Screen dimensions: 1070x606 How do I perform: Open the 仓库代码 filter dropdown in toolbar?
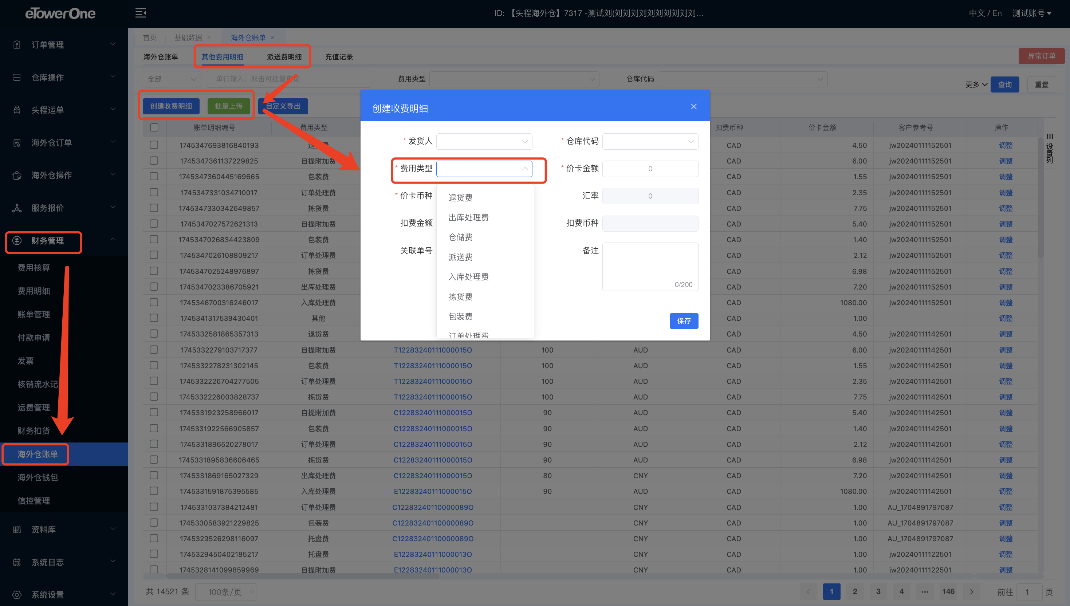tap(742, 79)
